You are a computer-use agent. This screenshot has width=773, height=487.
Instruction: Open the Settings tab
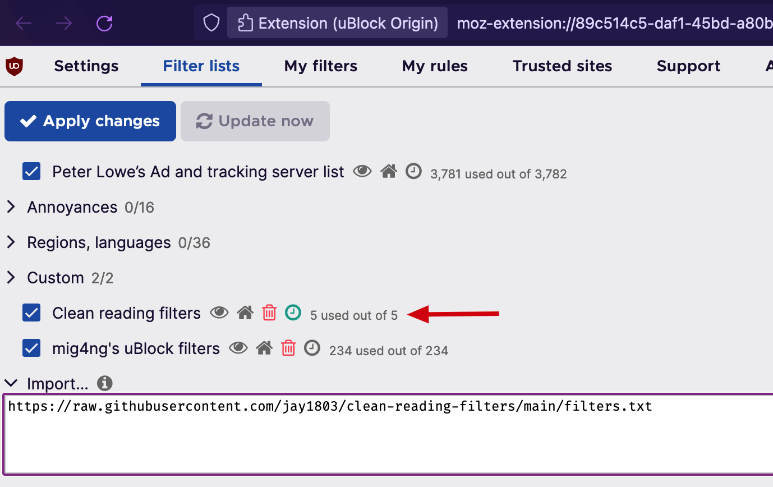click(86, 66)
